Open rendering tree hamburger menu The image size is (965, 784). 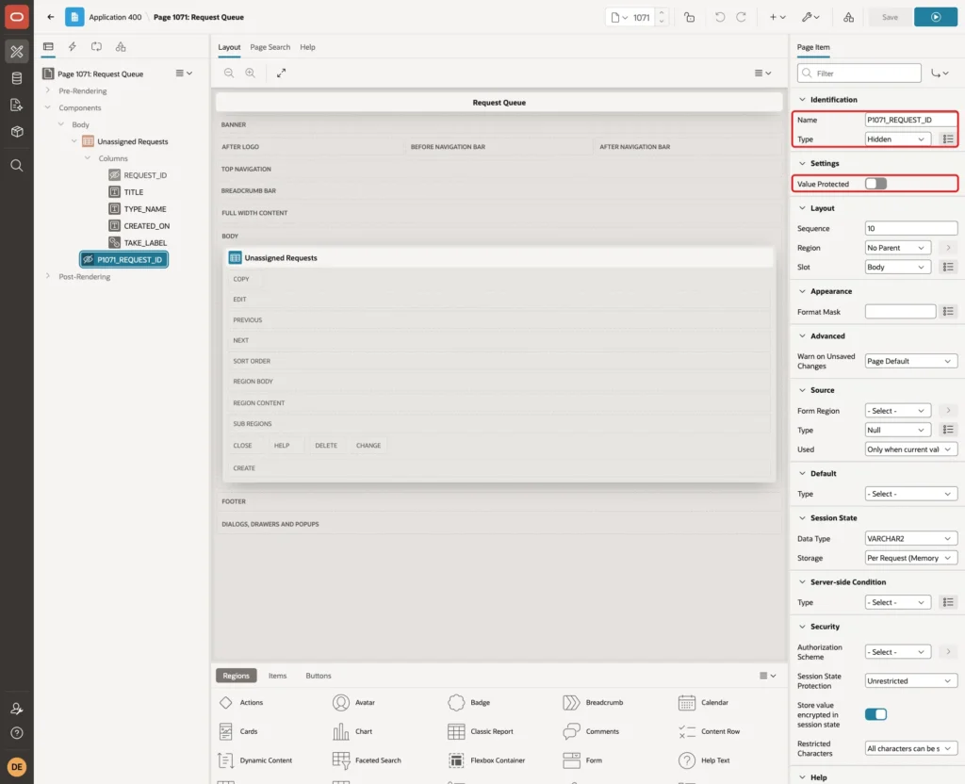coord(184,73)
